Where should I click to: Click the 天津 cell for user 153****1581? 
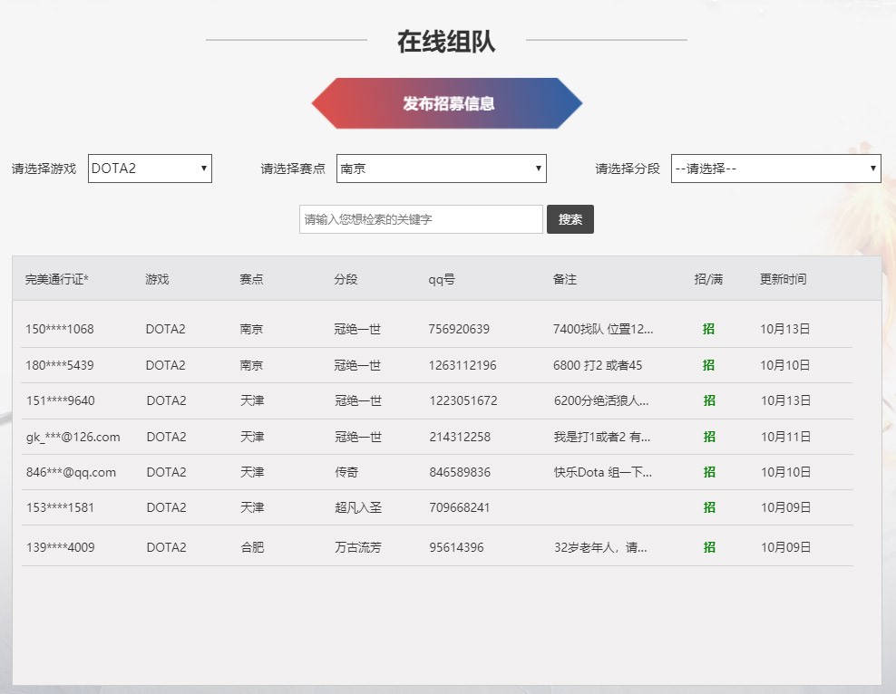251,508
